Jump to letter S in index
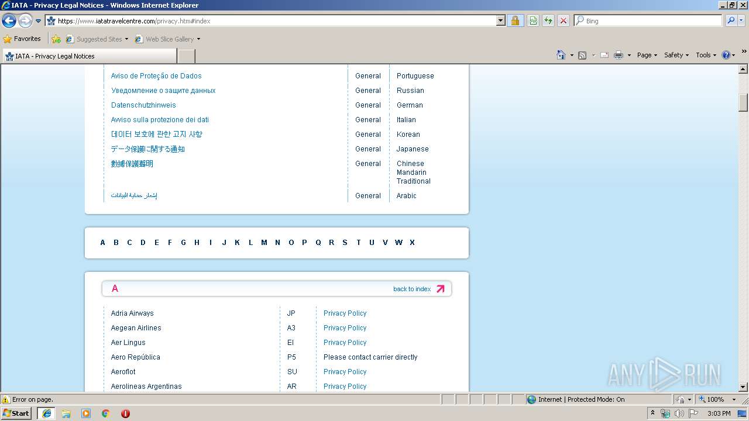This screenshot has width=749, height=421. tap(345, 243)
